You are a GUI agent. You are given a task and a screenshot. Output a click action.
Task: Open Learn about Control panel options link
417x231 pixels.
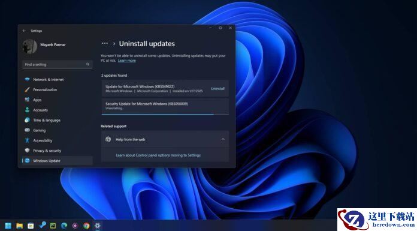(x=158, y=155)
